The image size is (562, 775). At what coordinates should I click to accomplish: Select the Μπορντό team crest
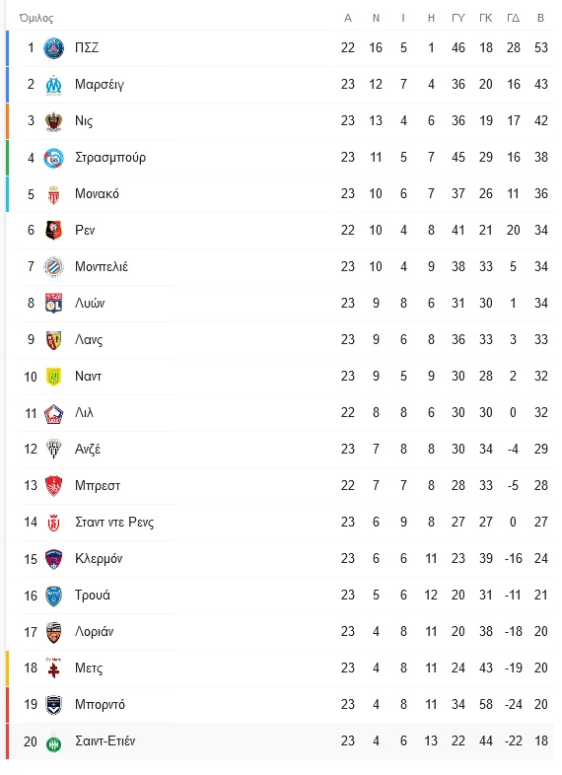pos(53,705)
